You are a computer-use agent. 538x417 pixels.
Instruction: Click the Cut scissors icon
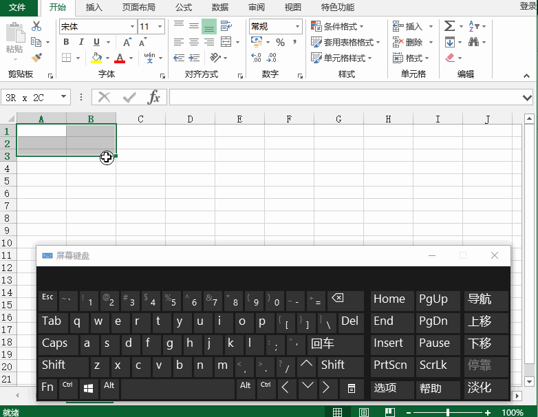tap(36, 26)
